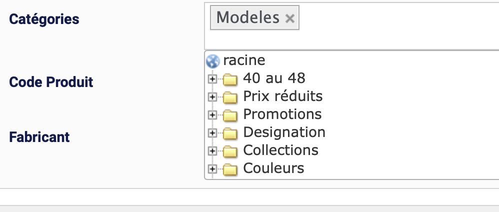Viewport: 499px width, 212px height.
Task: Click the Prix réduits folder icon
Action: coord(229,97)
